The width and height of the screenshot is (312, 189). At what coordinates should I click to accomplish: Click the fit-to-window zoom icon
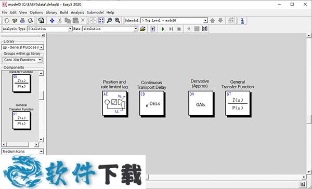(x=101, y=20)
